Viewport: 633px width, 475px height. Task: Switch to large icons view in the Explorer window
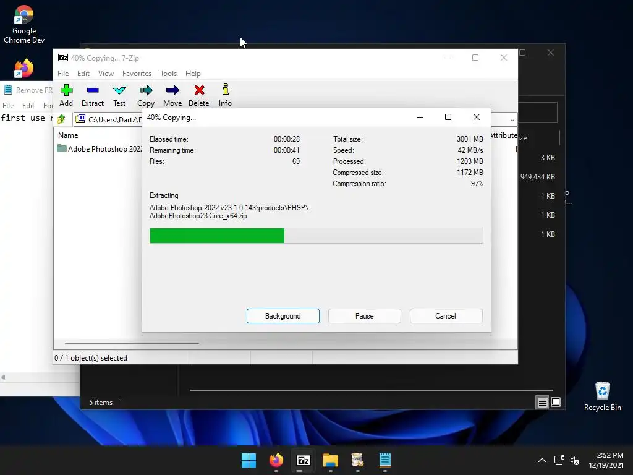tap(556, 402)
